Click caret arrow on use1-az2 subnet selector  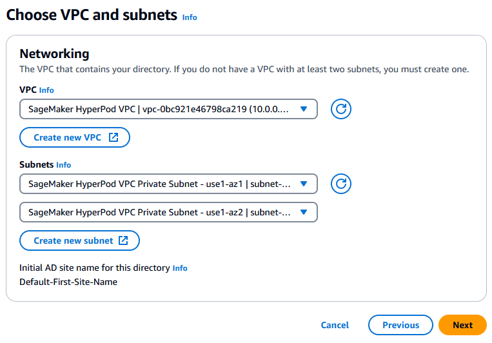tap(304, 212)
